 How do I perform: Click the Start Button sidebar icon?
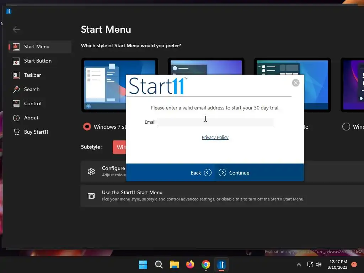pos(16,61)
